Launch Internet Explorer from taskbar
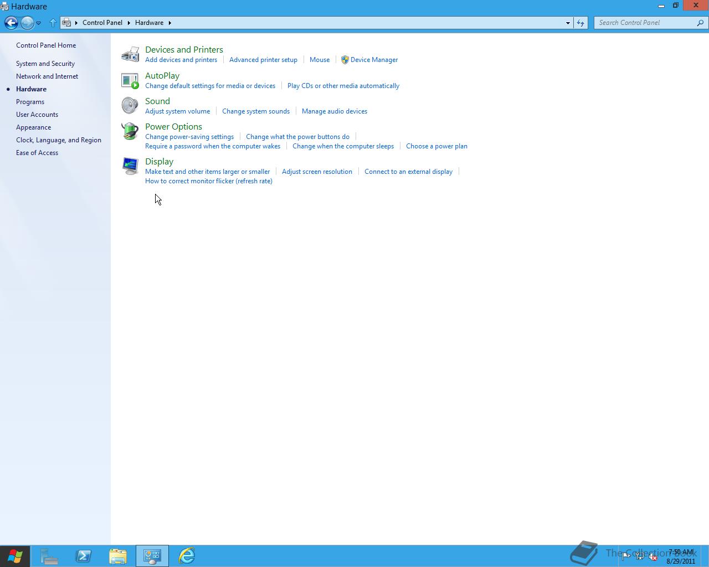Image resolution: width=709 pixels, height=567 pixels. [187, 556]
